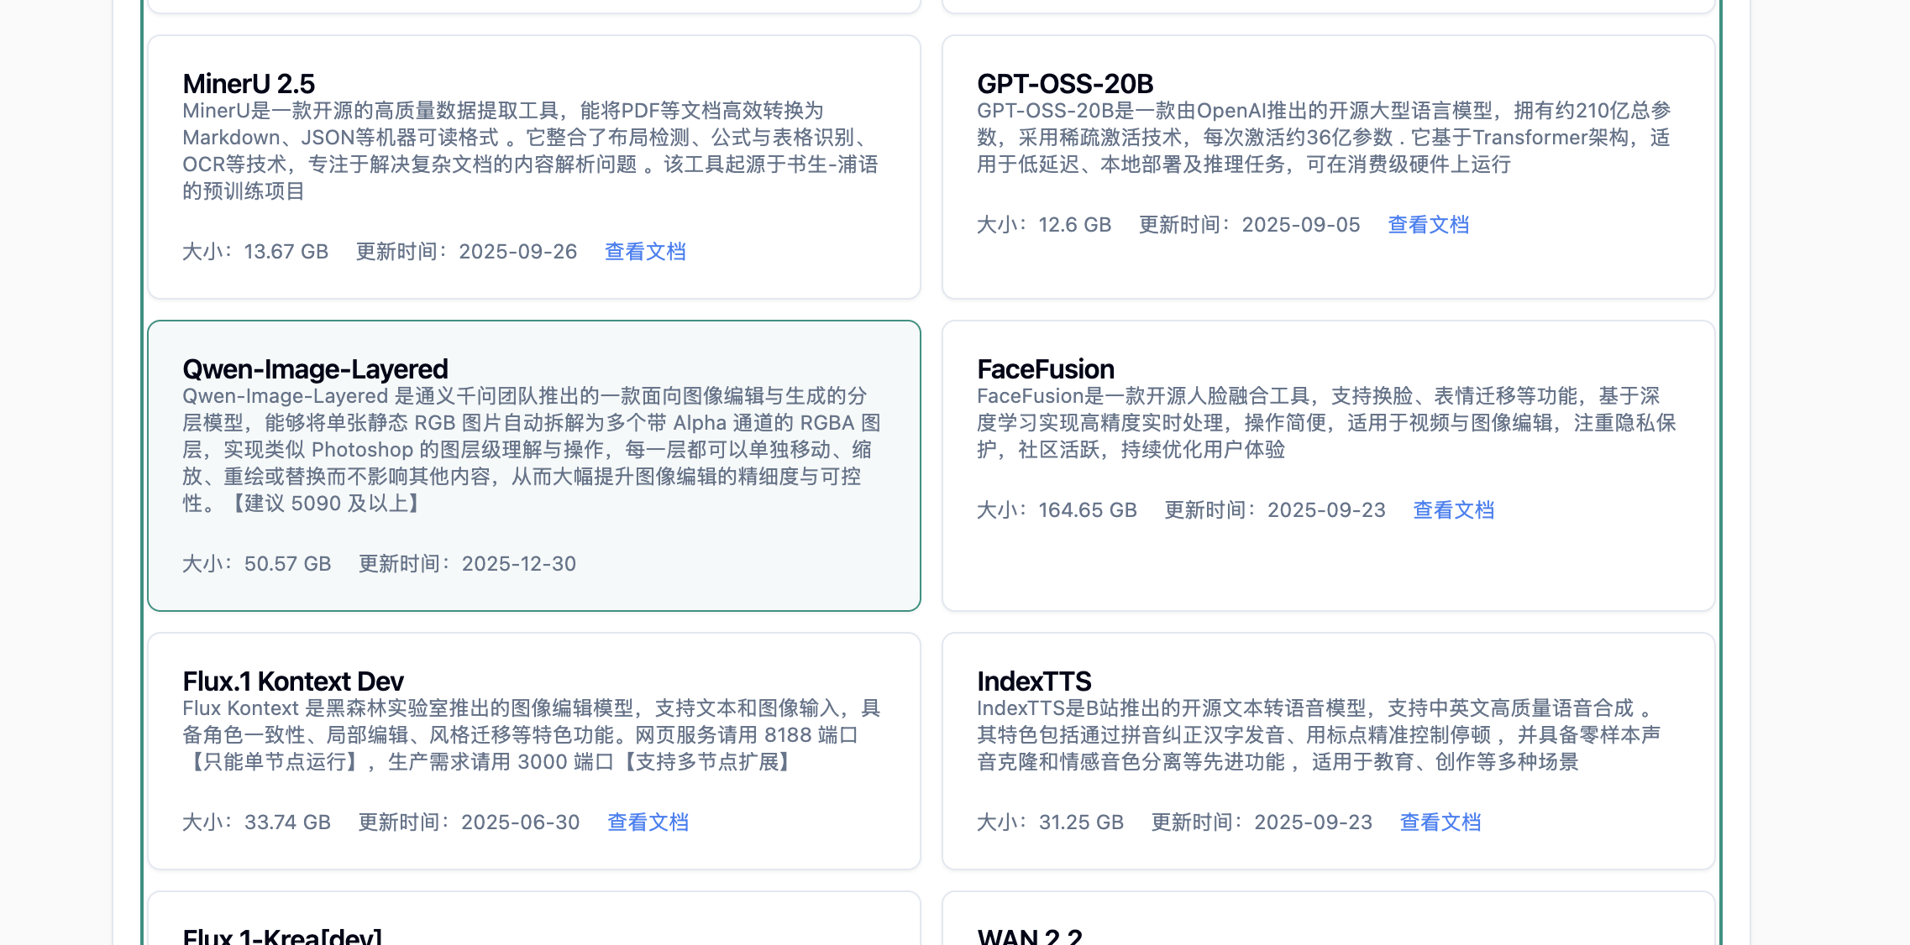1910x945 pixels.
Task: Open the GPT-OSS-20B 查看文档 link
Action: click(x=1428, y=225)
